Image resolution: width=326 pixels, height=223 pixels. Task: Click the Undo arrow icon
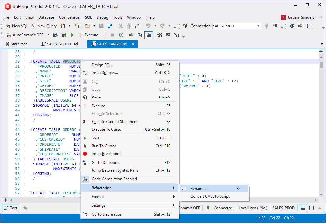[148, 26]
